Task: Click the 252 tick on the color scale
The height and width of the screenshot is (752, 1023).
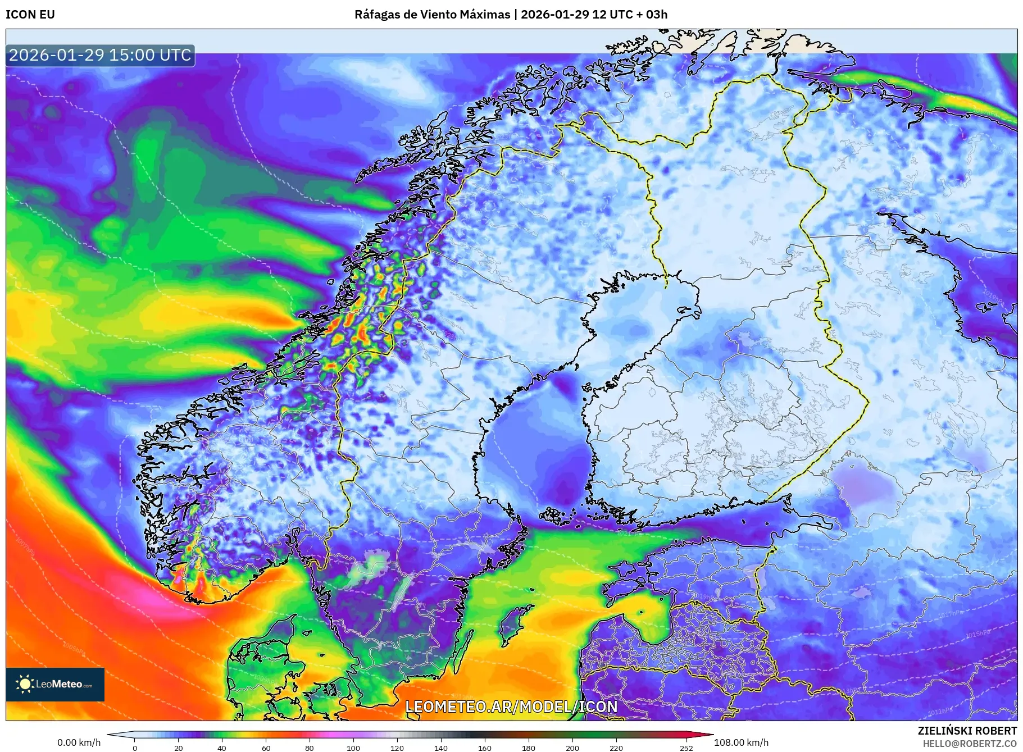Action: pyautogui.click(x=686, y=748)
